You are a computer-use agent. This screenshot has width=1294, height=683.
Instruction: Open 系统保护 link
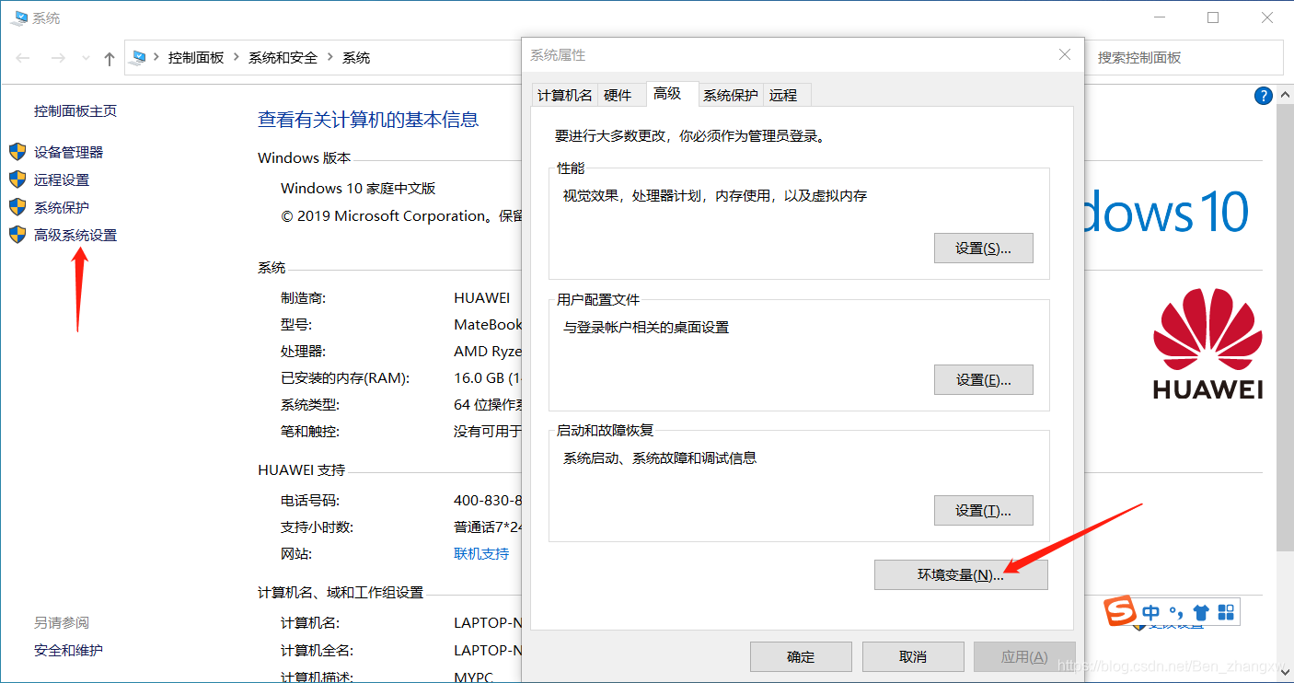[62, 208]
